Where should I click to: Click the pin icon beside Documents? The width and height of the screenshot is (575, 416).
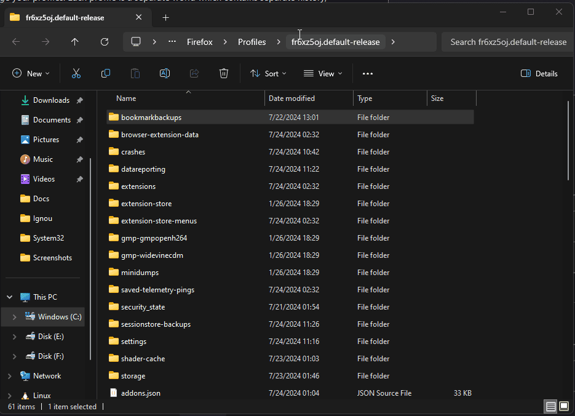(x=79, y=120)
